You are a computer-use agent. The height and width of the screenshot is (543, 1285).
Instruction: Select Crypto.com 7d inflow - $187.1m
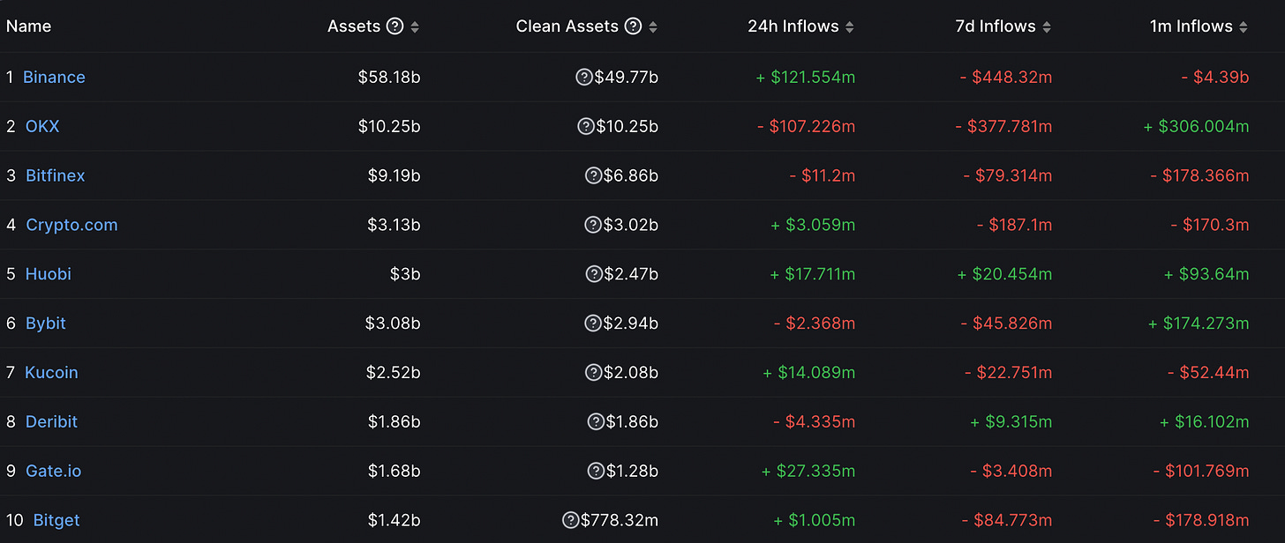coord(1014,225)
